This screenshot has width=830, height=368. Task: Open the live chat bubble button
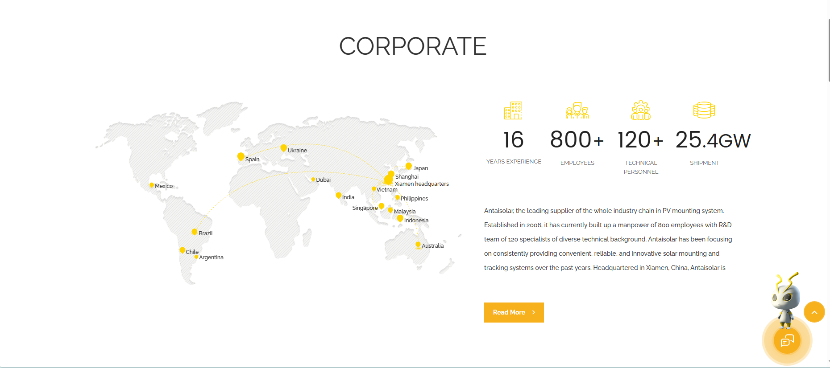[x=787, y=341]
